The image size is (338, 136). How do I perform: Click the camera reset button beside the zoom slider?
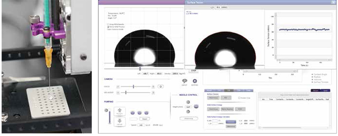pyautogui.click(x=161, y=87)
